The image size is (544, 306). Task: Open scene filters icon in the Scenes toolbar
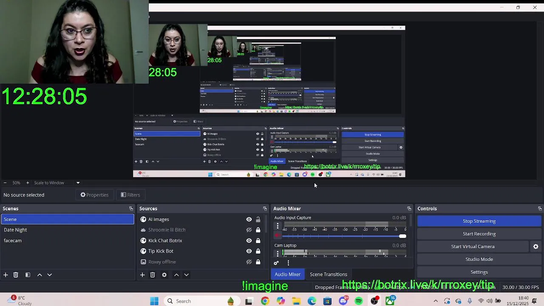tap(28, 275)
